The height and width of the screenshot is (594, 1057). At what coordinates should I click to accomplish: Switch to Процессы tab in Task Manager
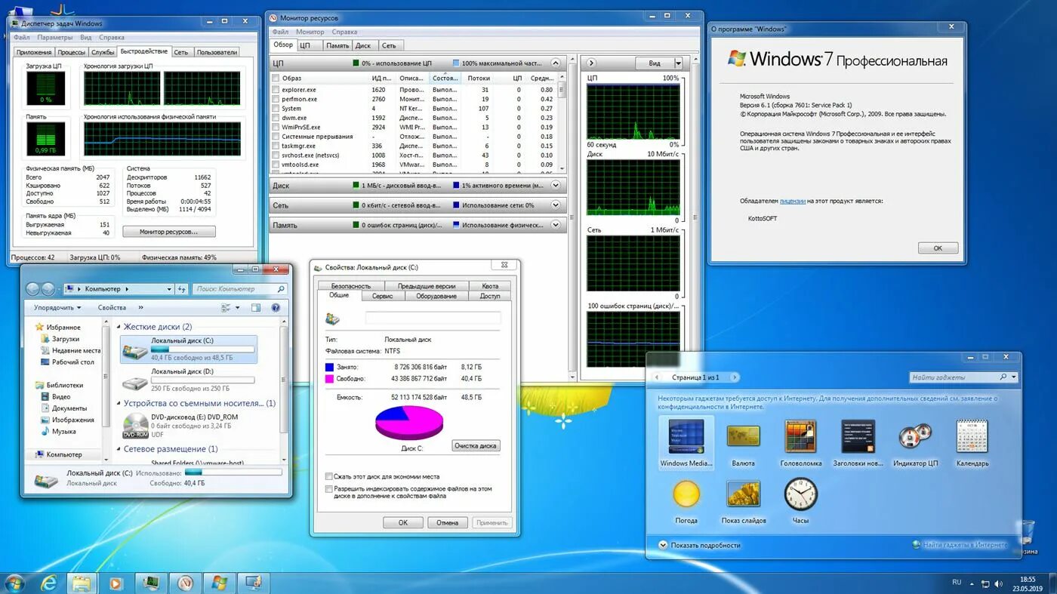click(x=72, y=52)
